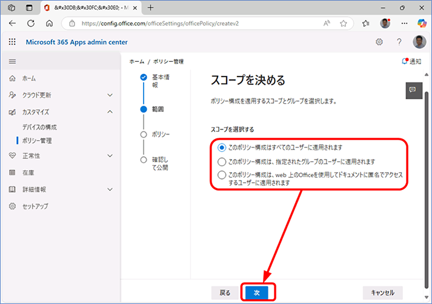Click the クラウド更新 sidebar icon
The image size is (432, 304).
12,95
